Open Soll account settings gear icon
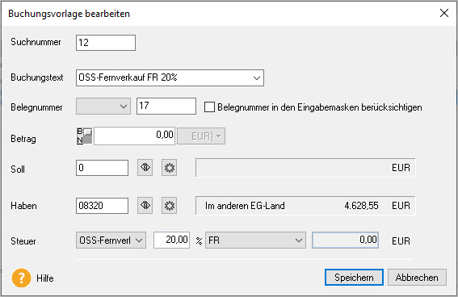This screenshot has width=458, height=297. [x=169, y=168]
